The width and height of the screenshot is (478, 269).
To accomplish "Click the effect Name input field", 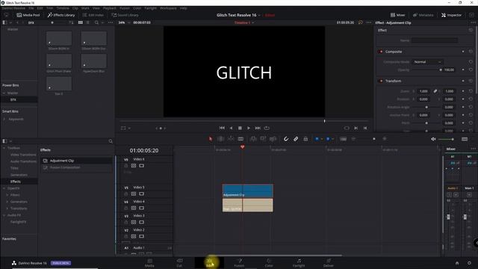I will (x=435, y=40).
